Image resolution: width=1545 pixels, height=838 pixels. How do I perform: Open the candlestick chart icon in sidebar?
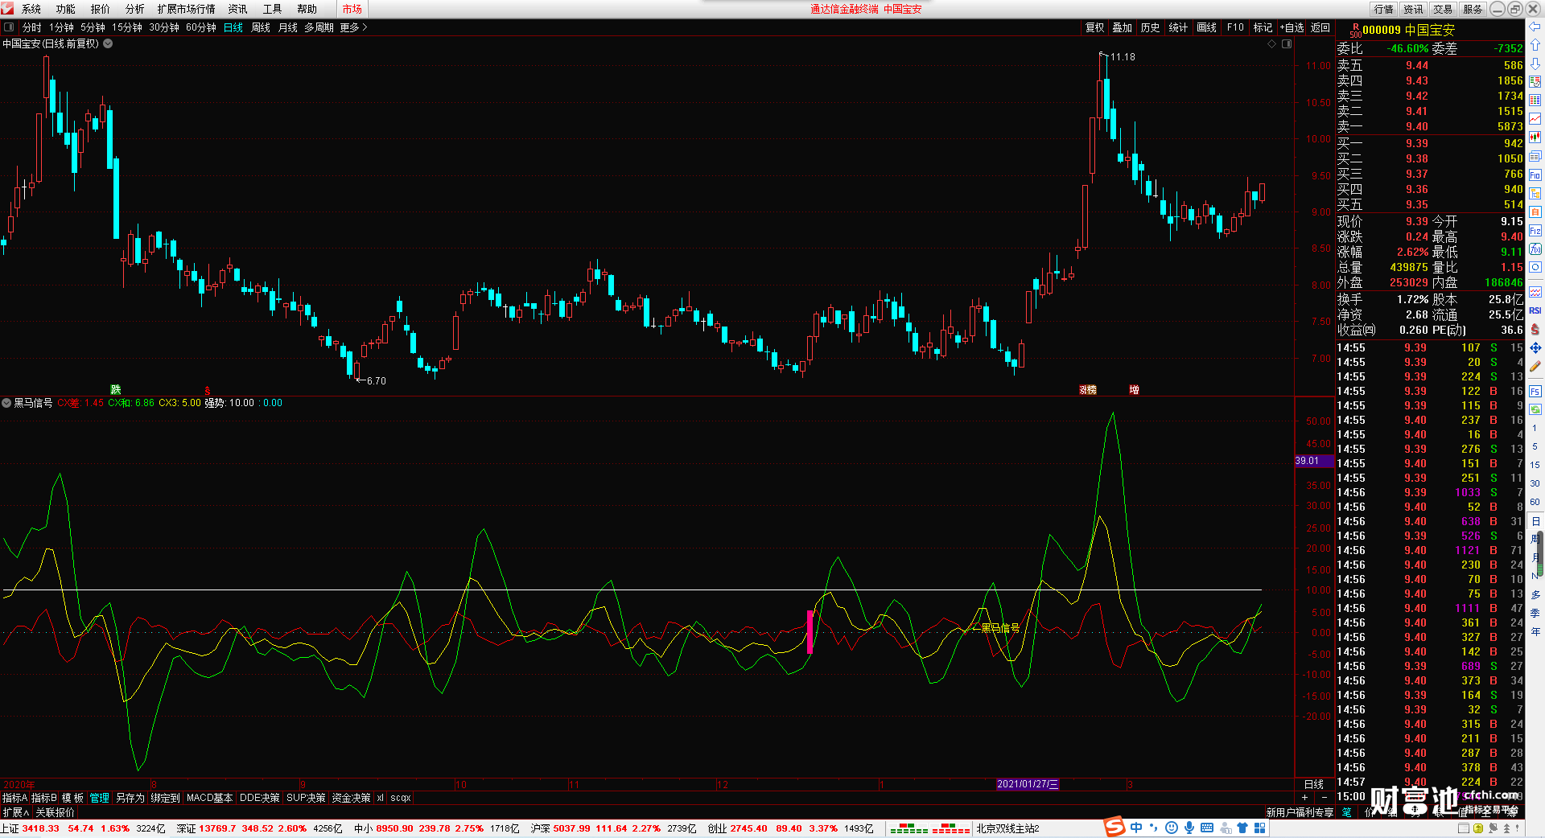pyautogui.click(x=1535, y=138)
